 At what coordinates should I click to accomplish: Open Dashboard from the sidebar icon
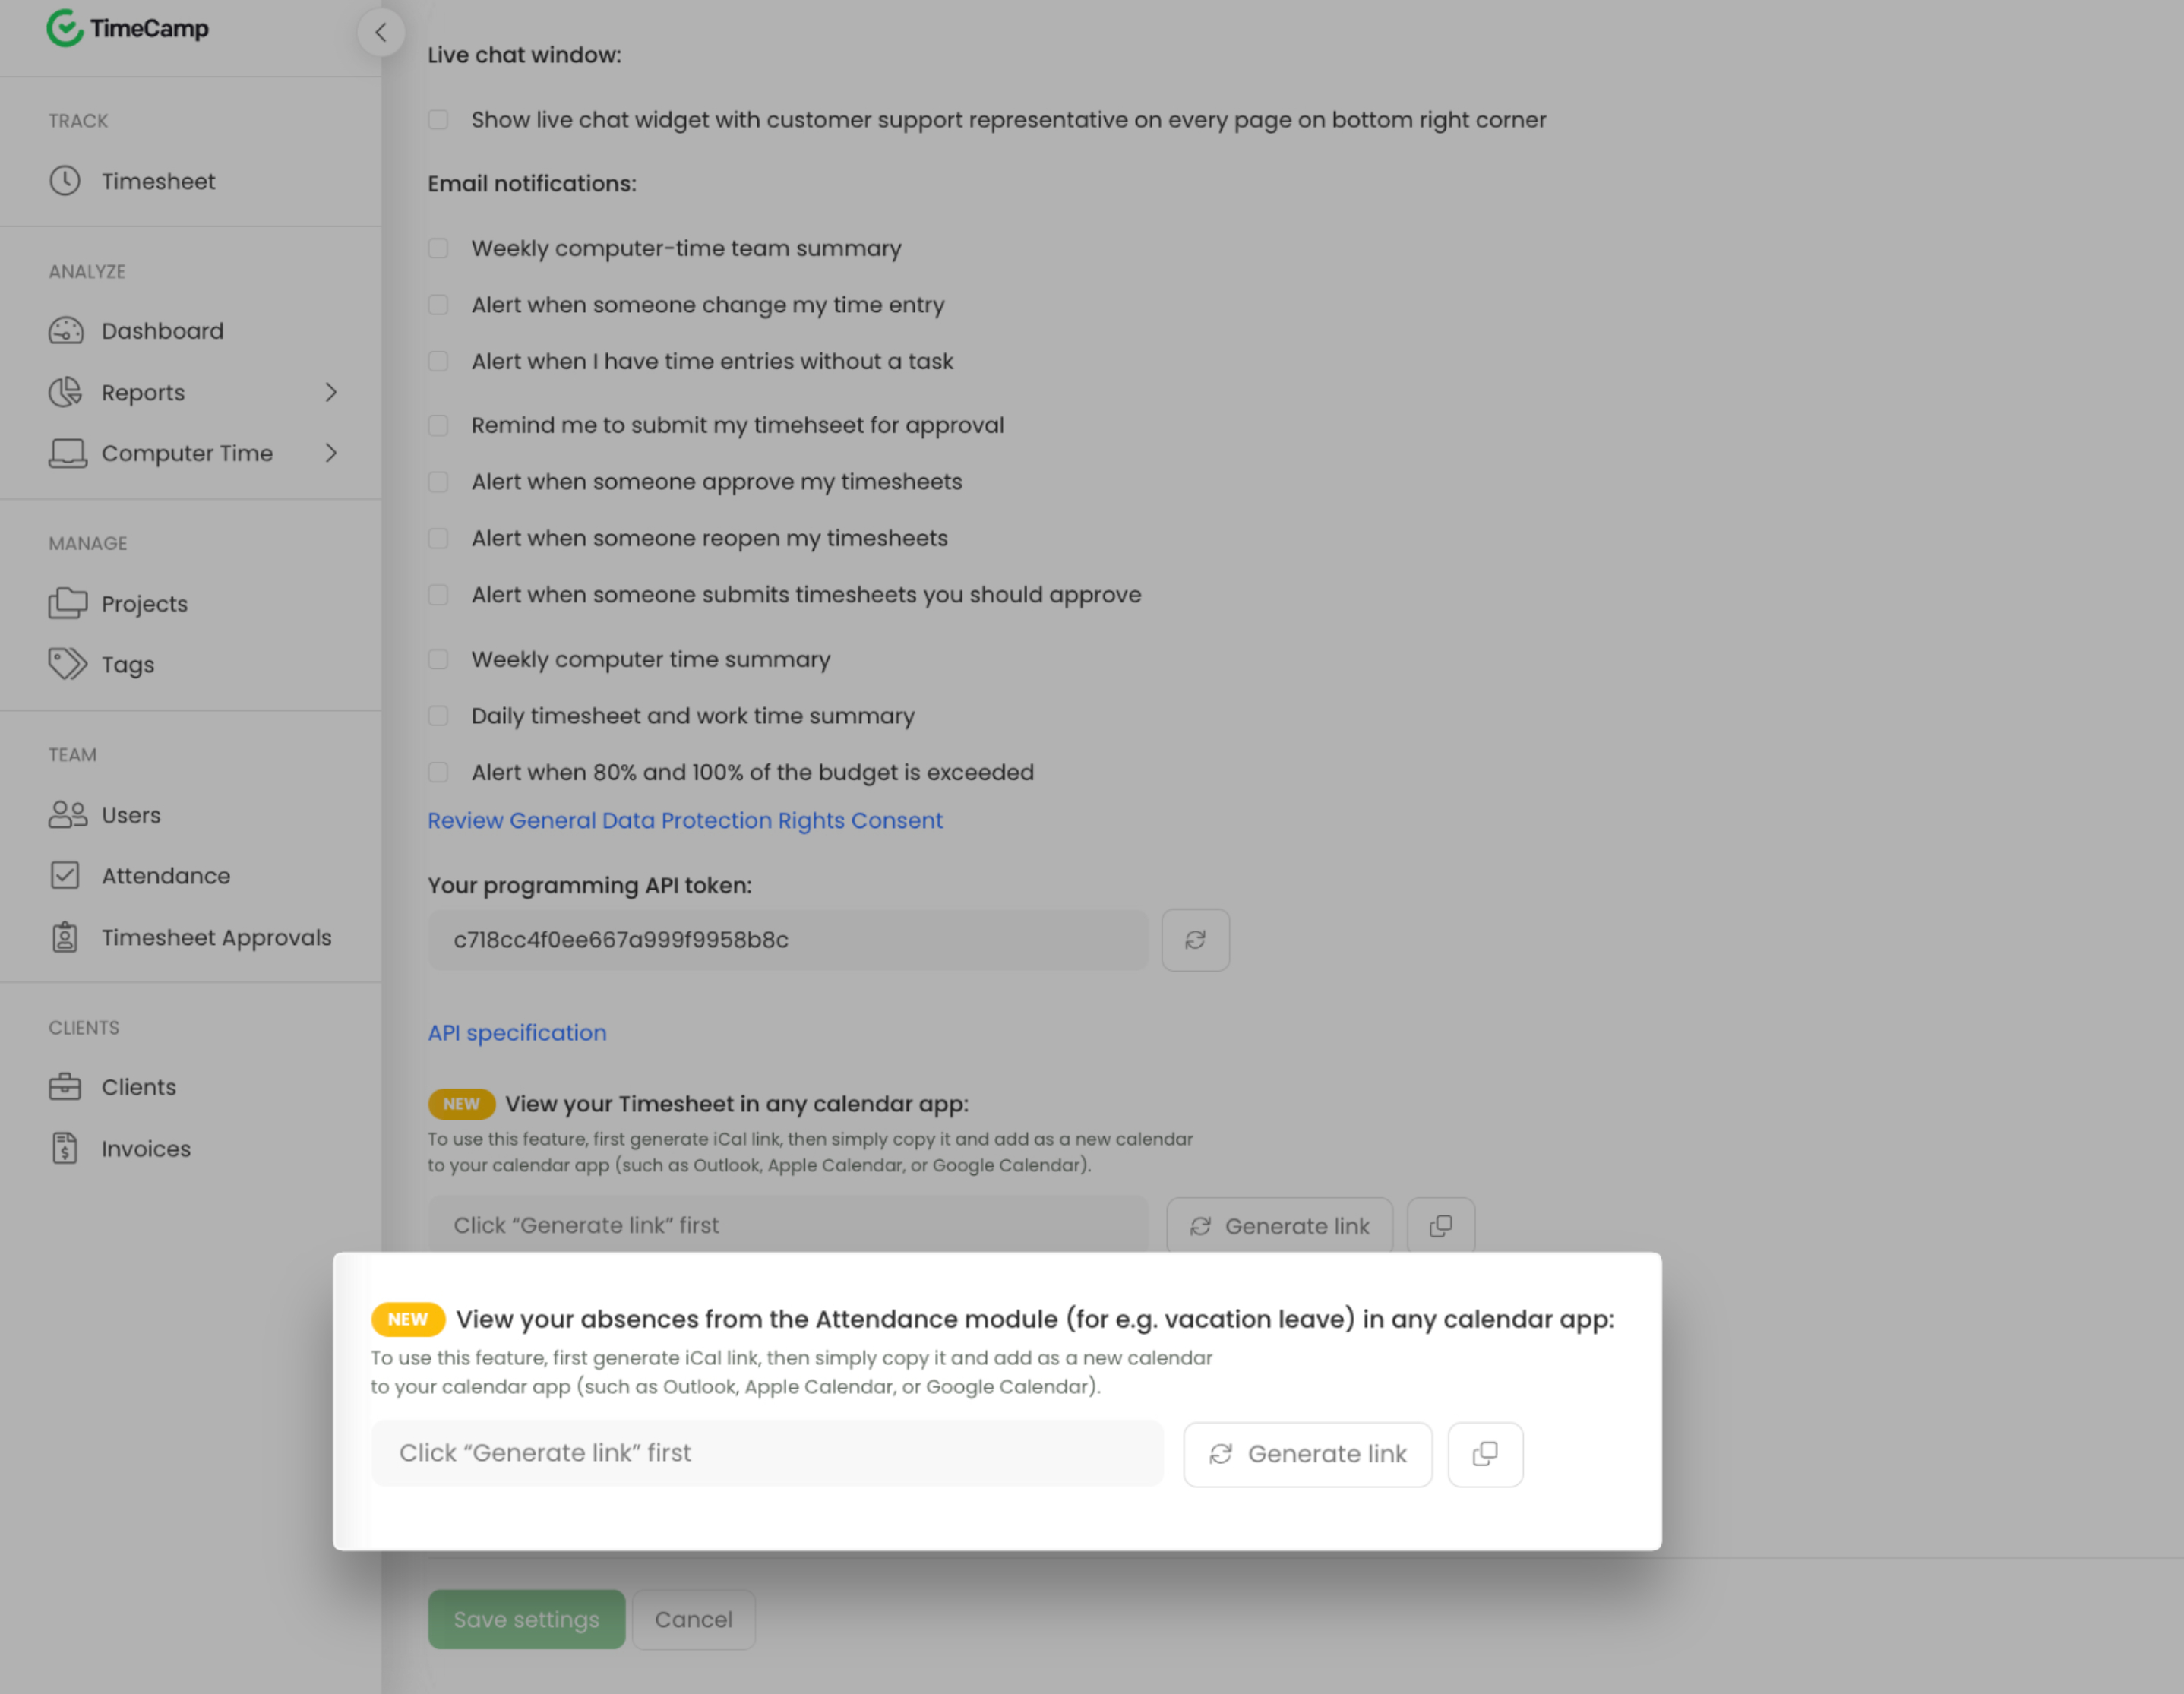coord(66,331)
